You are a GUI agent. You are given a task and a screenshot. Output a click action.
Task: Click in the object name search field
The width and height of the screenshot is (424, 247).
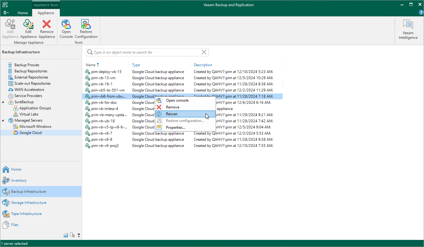pyautogui.click(x=147, y=52)
